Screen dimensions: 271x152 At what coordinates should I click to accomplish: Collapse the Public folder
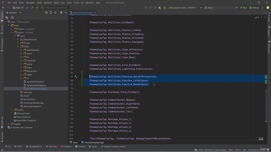(18, 46)
